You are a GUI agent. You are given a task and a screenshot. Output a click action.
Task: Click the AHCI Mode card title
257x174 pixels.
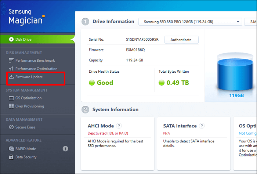[101, 126]
